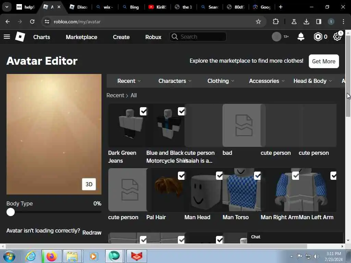Open the hamburger navigation menu
Screen dimensions: 351x263
pyautogui.click(x=7, y=37)
